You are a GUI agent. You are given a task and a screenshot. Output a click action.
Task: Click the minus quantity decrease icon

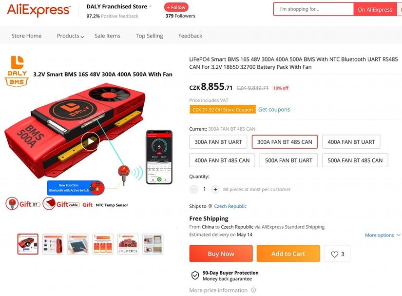coord(194,189)
